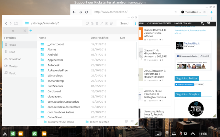Click the rename pencil icon
The image size is (220, 137).
click(x=102, y=23)
